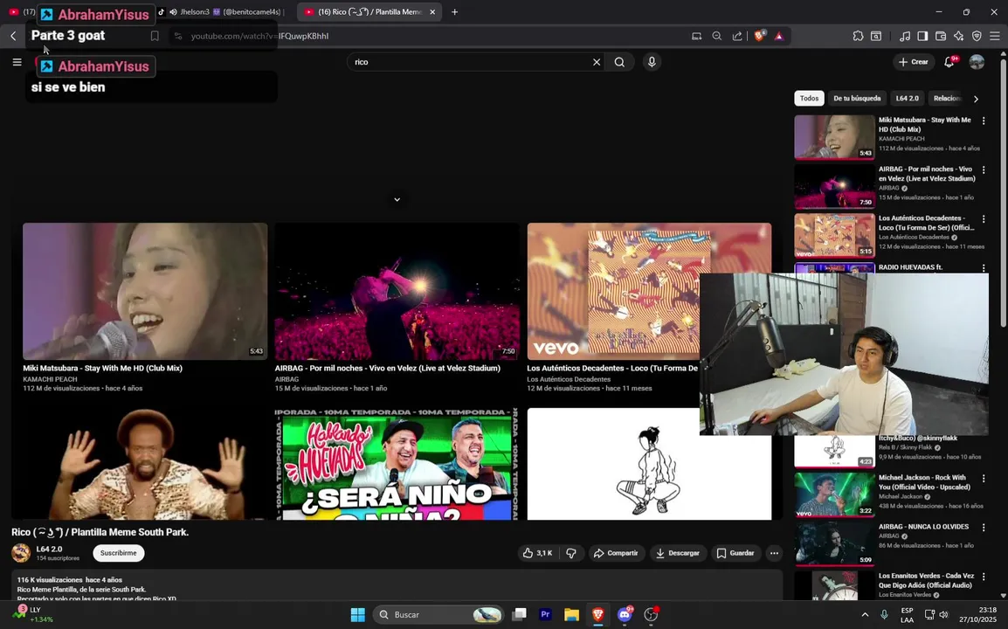Open a new browser tab
The image size is (1008, 629).
(454, 11)
